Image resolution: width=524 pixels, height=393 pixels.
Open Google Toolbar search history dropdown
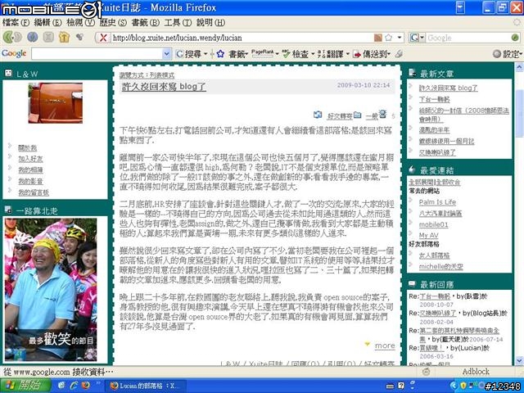(x=166, y=54)
